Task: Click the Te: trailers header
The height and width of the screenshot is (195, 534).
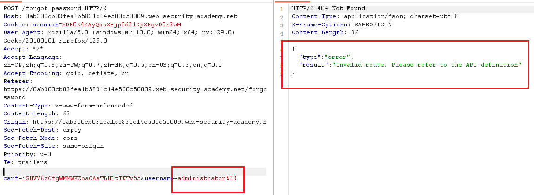Action: (25, 163)
